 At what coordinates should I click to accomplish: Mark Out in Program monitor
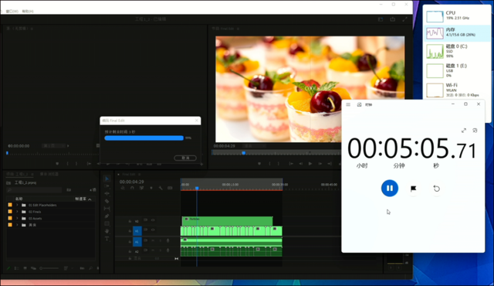point(279,164)
